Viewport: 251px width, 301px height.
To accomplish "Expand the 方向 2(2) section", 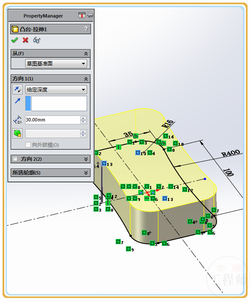I will [x=86, y=159].
